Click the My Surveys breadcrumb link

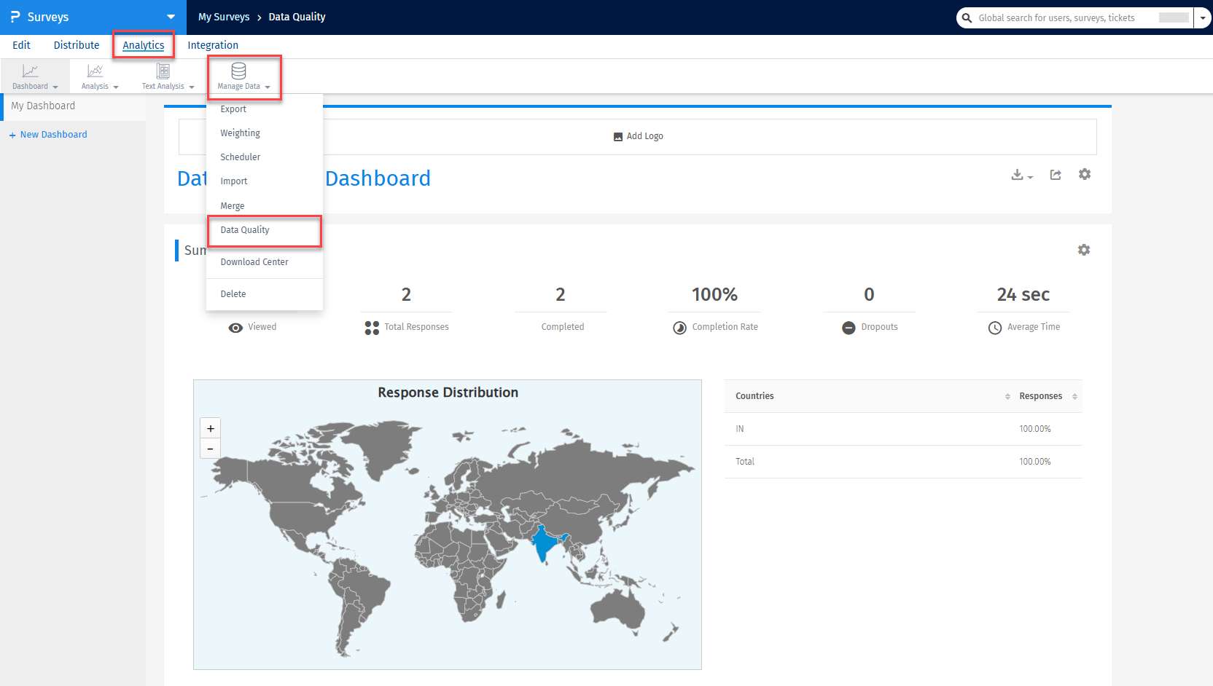click(x=224, y=17)
